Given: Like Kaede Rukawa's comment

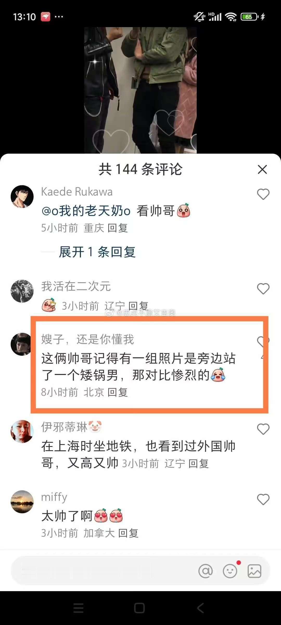Looking at the screenshot, I should (263, 194).
